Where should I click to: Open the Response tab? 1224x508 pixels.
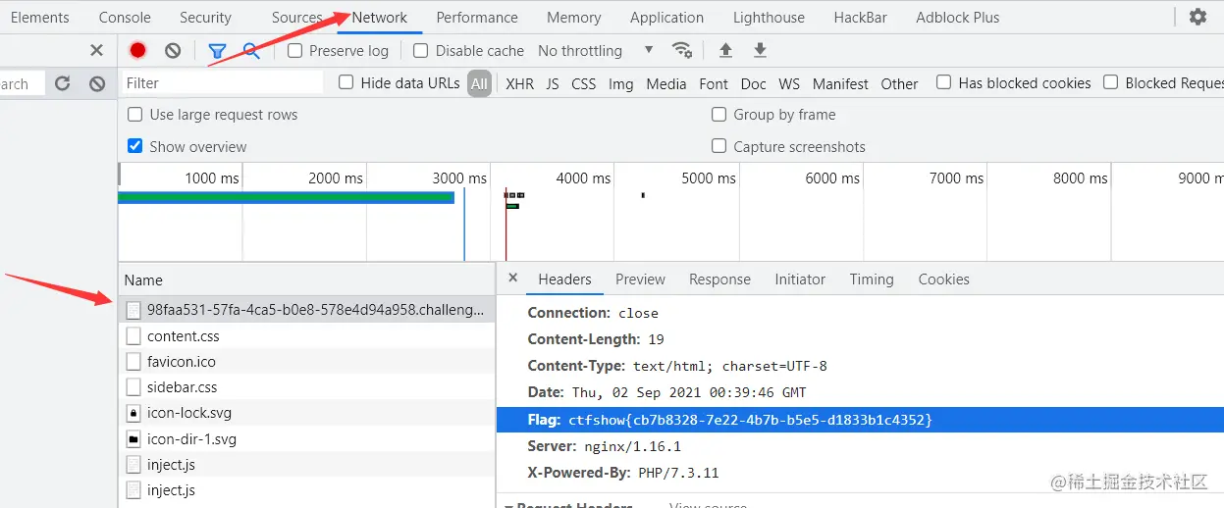pos(719,279)
